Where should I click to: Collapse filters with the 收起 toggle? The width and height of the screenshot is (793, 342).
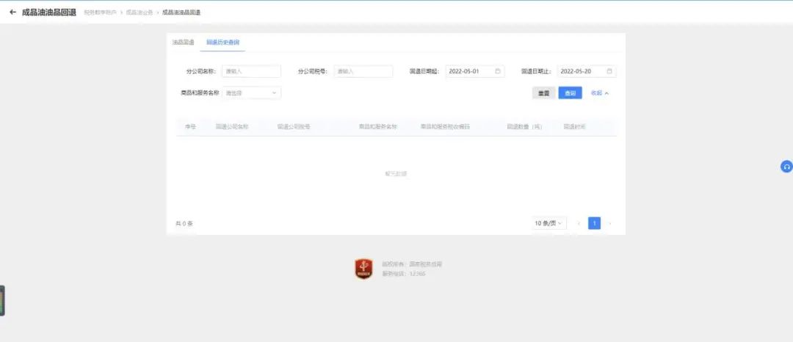[600, 93]
